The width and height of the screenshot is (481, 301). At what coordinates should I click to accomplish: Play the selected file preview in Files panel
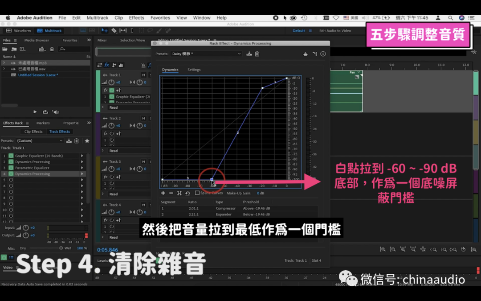(x=35, y=112)
